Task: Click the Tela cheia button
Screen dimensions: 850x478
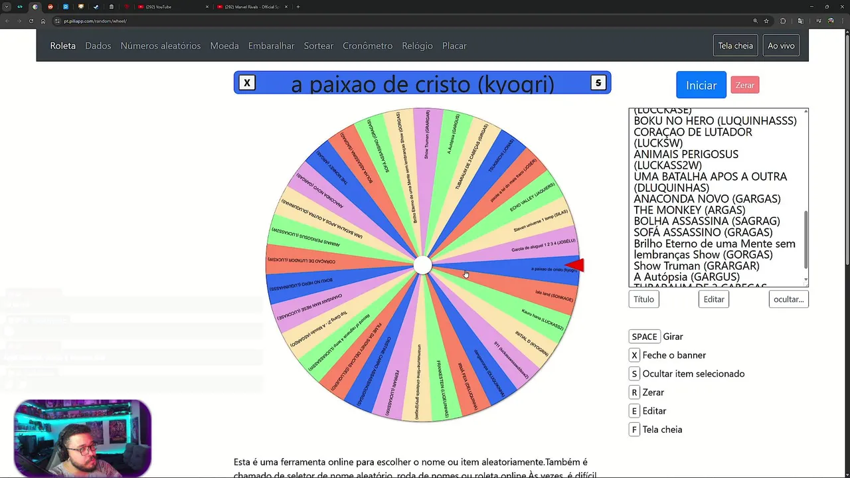Action: [x=736, y=46]
